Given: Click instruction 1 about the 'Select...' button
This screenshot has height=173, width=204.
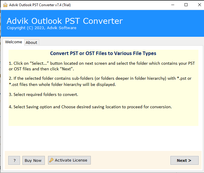Looking at the screenshot, I should click(x=102, y=66).
